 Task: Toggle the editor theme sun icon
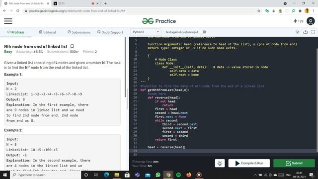[297, 32]
